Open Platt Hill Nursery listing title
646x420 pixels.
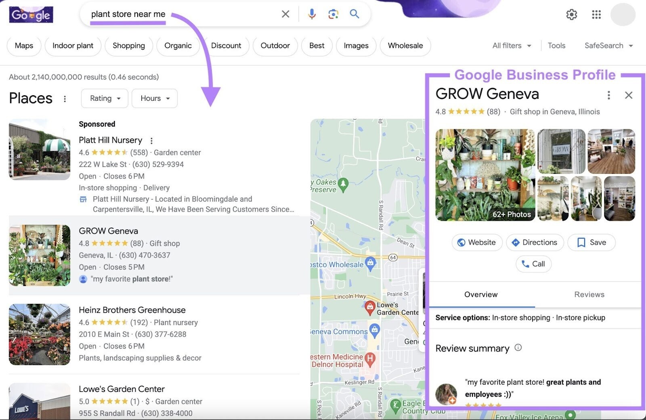[110, 140]
